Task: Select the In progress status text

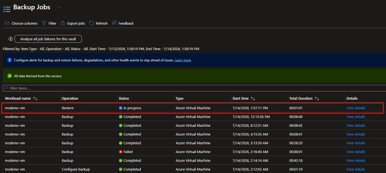Action: [133, 108]
